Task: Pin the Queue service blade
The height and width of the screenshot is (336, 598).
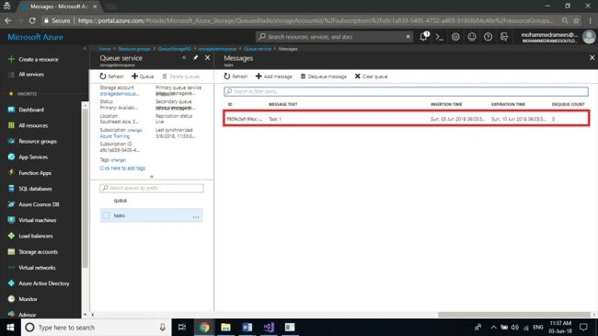Action: [x=195, y=58]
